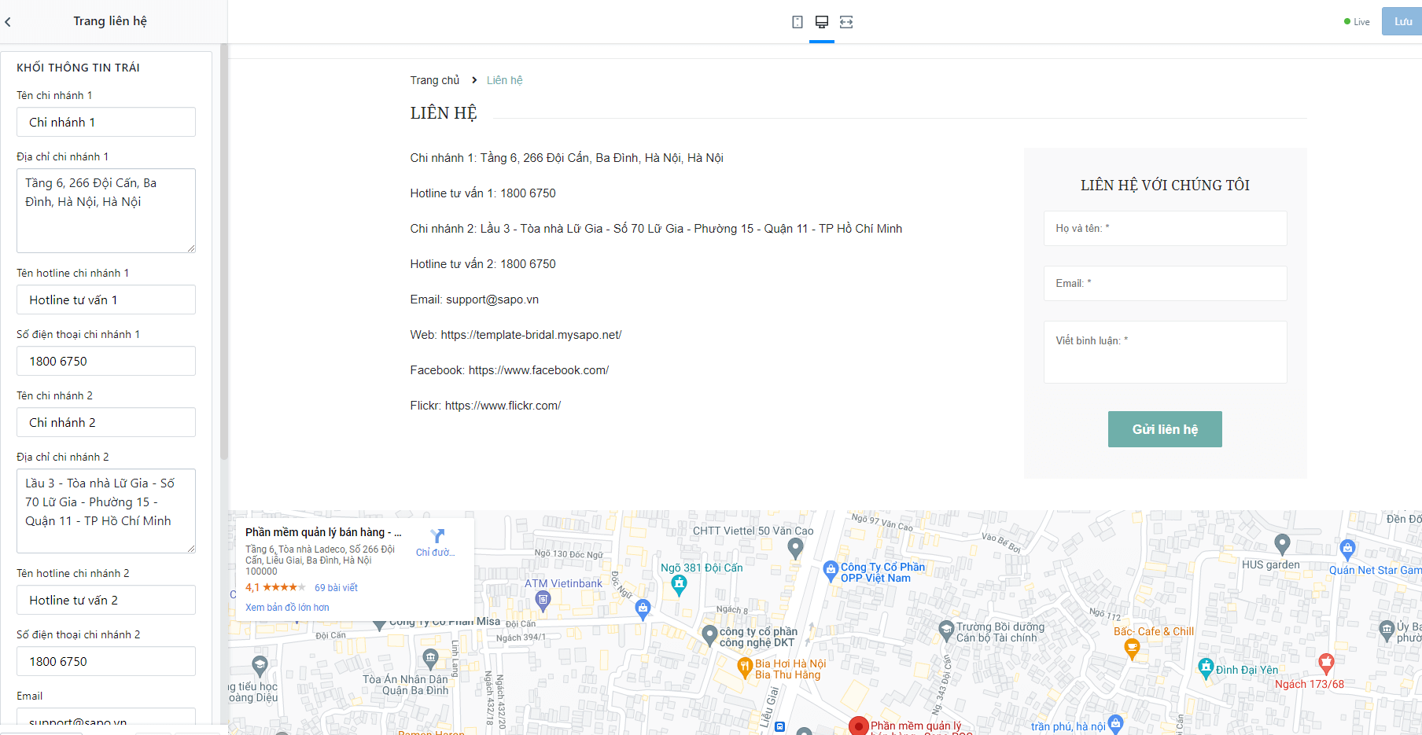1422x735 pixels.
Task: Click the Đình Đại Yên map marker
Action: (x=1206, y=668)
